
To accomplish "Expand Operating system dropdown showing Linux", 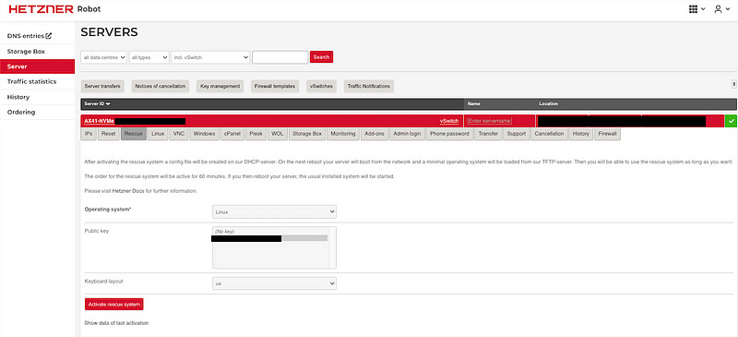I will point(274,212).
